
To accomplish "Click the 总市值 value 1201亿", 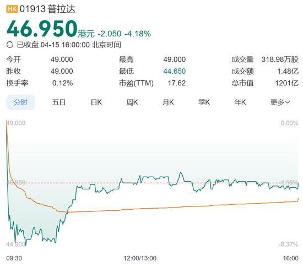I will click(x=287, y=83).
